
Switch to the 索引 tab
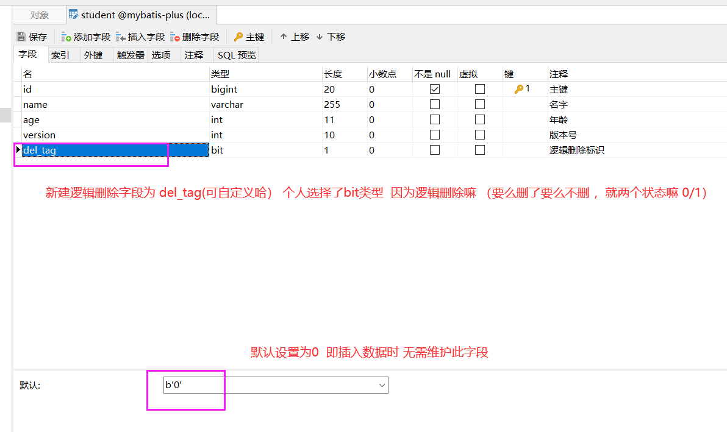[59, 54]
